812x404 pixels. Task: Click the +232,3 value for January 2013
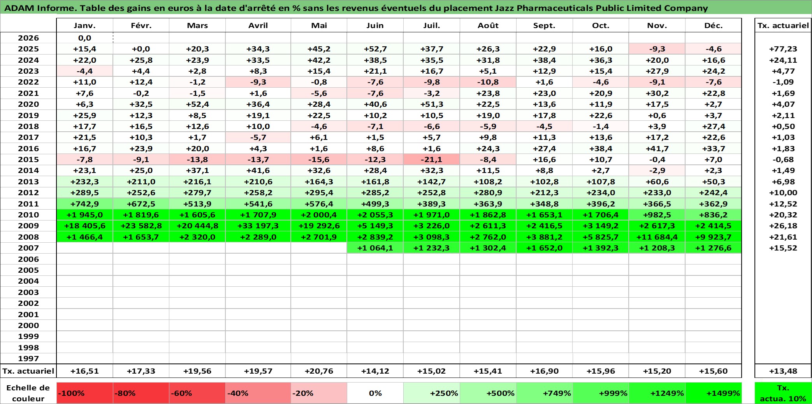pyautogui.click(x=85, y=182)
